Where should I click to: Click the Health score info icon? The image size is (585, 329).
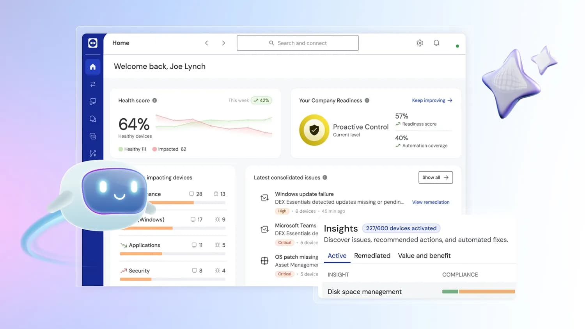(x=154, y=100)
